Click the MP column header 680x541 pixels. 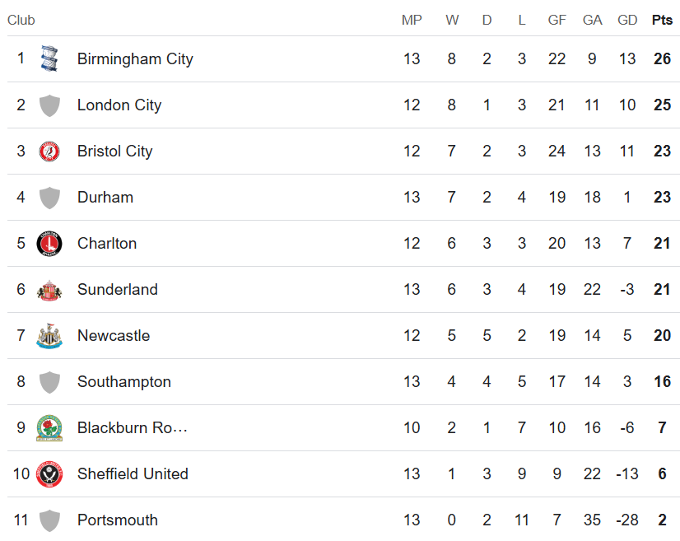[x=412, y=20]
